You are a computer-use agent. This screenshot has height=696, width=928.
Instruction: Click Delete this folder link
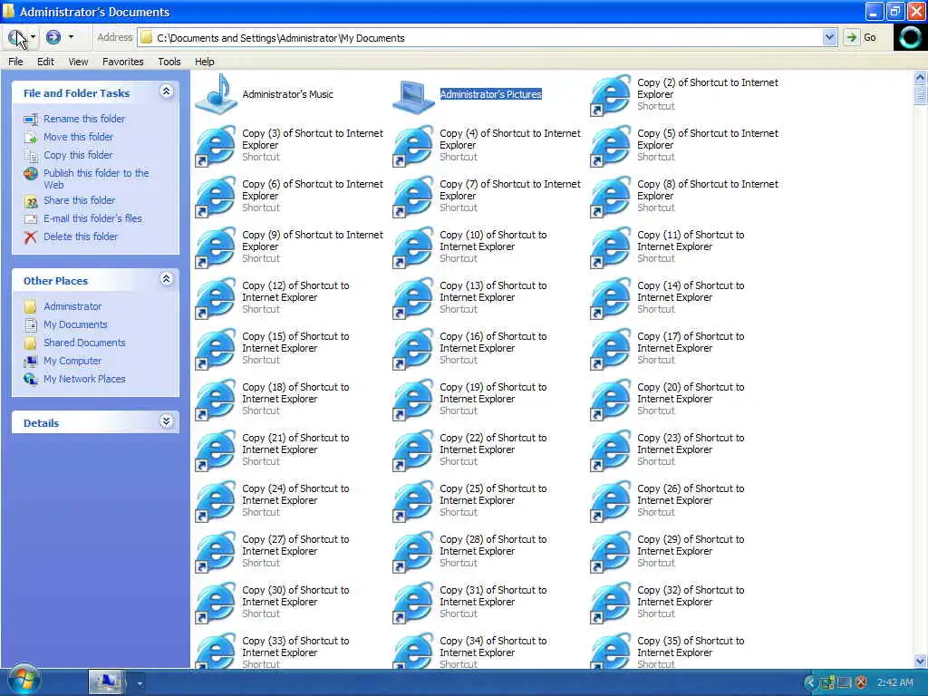tap(81, 237)
